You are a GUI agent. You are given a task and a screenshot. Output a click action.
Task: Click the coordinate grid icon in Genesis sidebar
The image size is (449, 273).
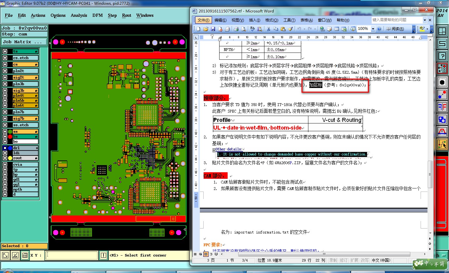tap(442, 31)
